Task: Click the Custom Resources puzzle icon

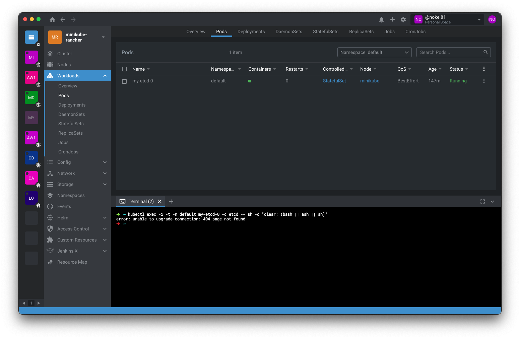Action: pos(50,240)
